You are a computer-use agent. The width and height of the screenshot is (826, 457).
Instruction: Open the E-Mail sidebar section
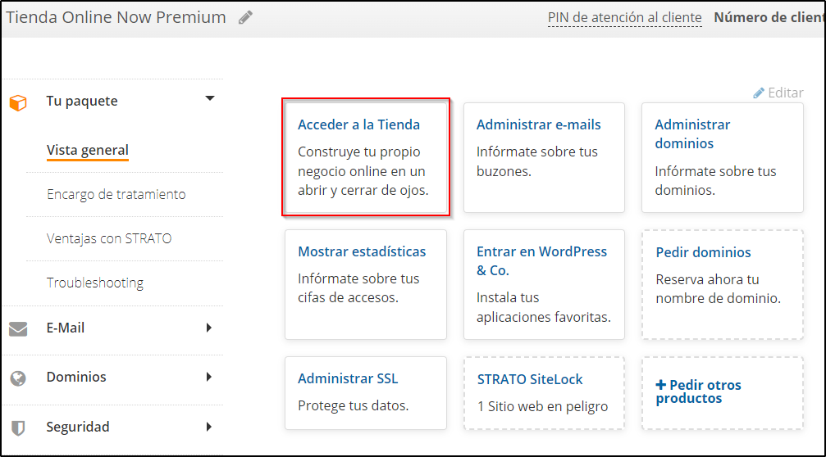click(x=66, y=328)
